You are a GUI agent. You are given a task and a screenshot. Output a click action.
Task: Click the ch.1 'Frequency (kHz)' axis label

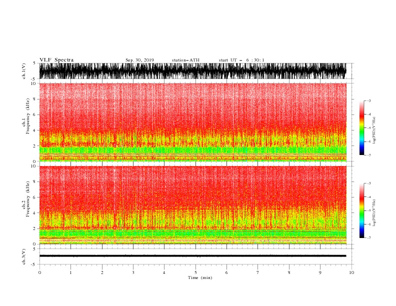point(28,116)
